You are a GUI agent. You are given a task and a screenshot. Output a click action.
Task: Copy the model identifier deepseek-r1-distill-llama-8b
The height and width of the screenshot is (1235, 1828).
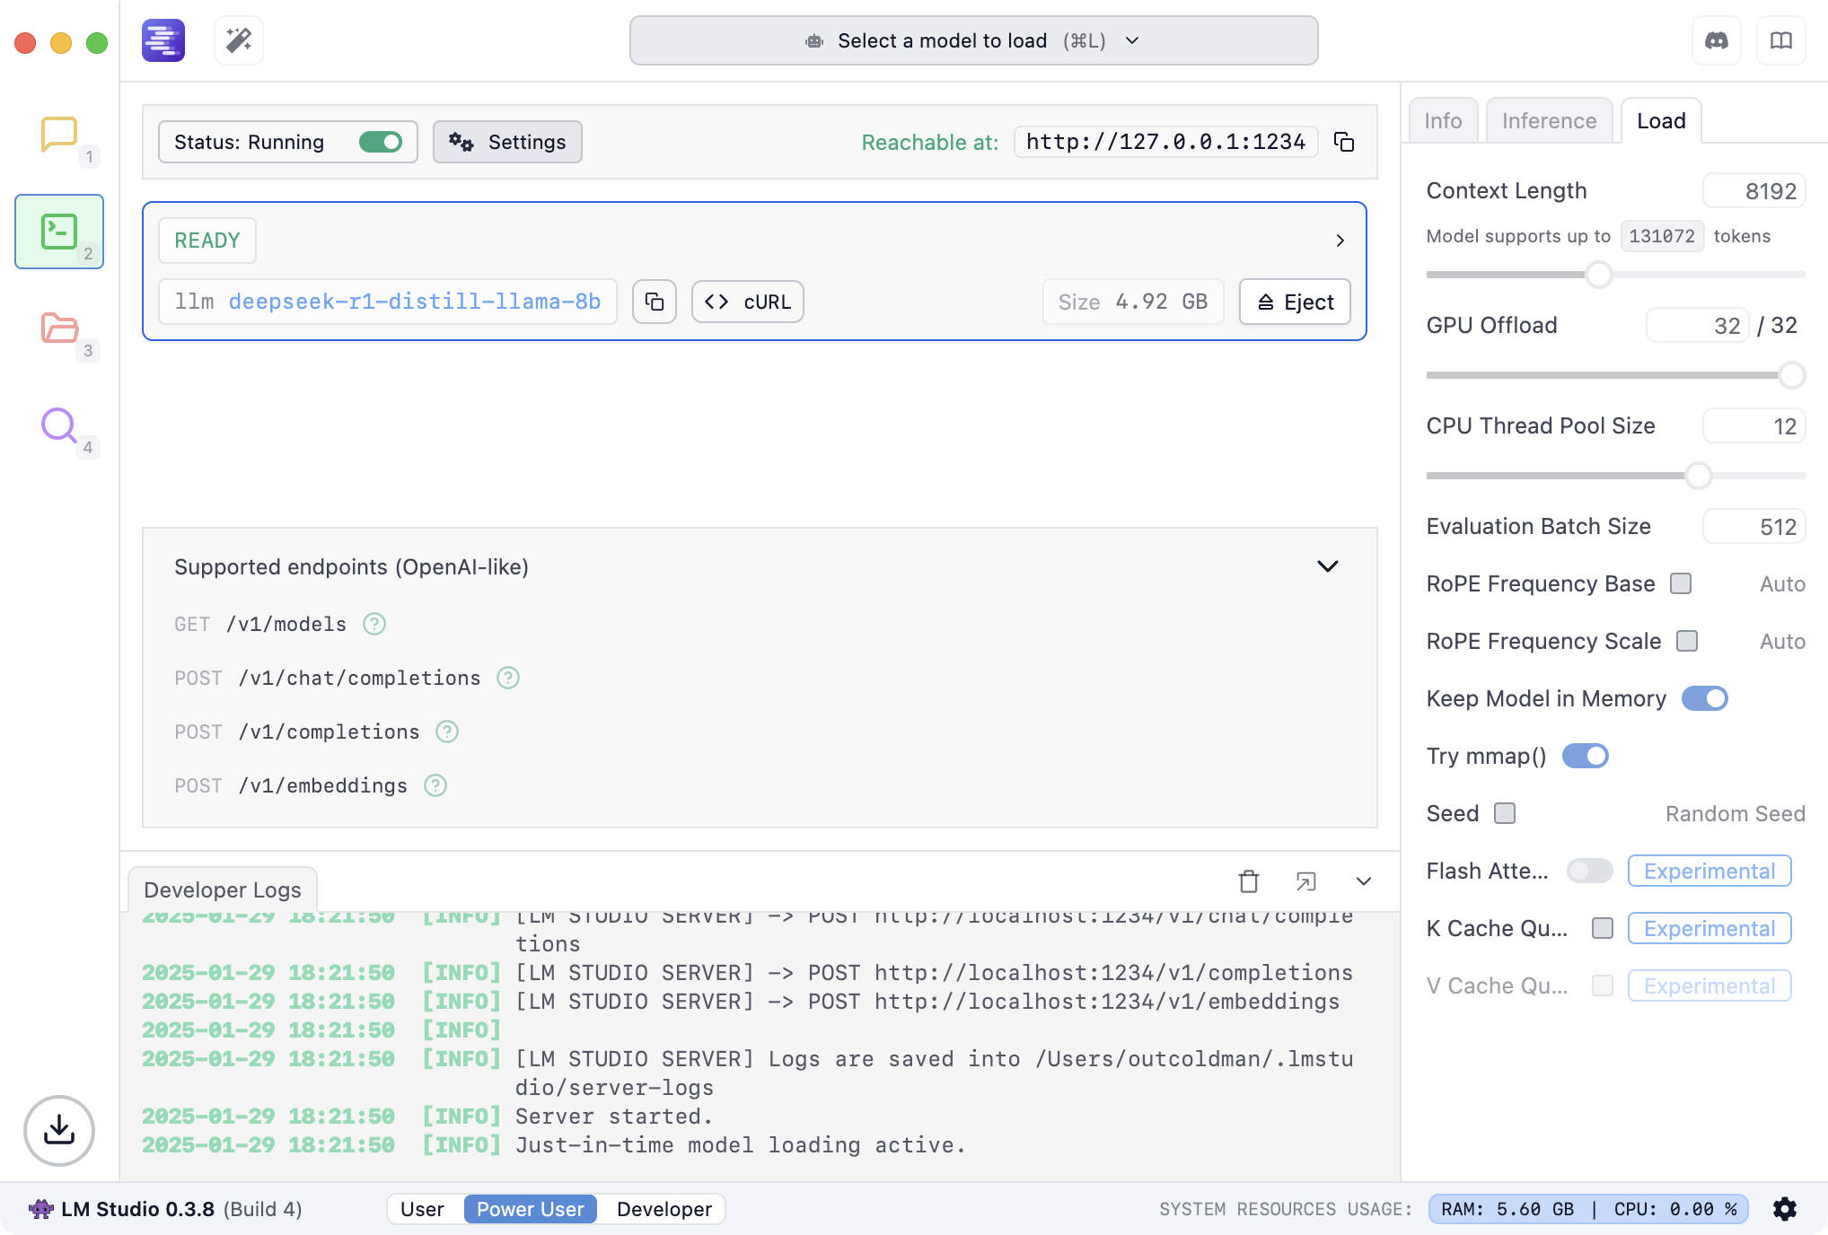point(655,302)
